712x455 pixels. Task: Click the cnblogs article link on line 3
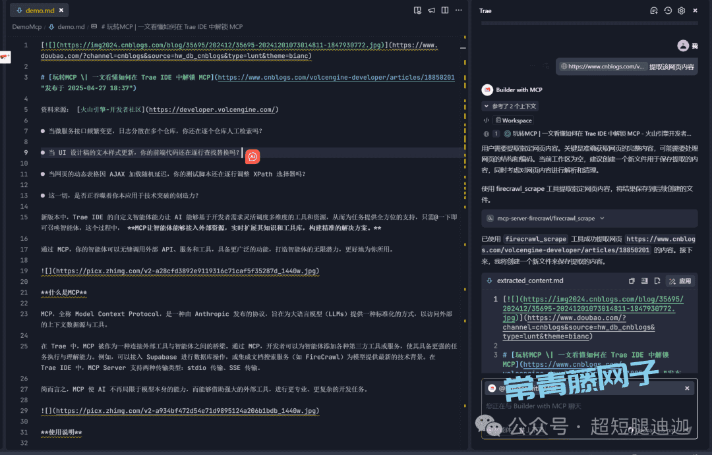point(336,77)
